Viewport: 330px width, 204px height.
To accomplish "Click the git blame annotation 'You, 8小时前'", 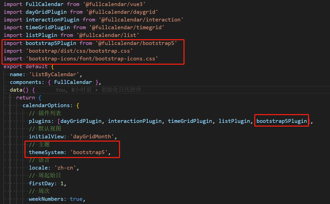I will click(73, 90).
